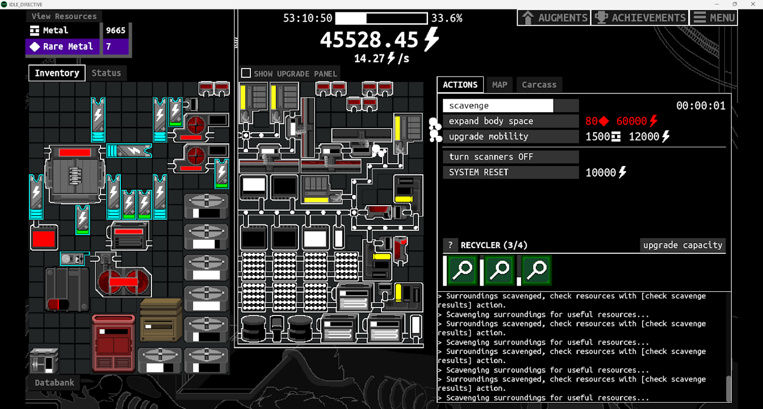Open the Status tab

(106, 73)
